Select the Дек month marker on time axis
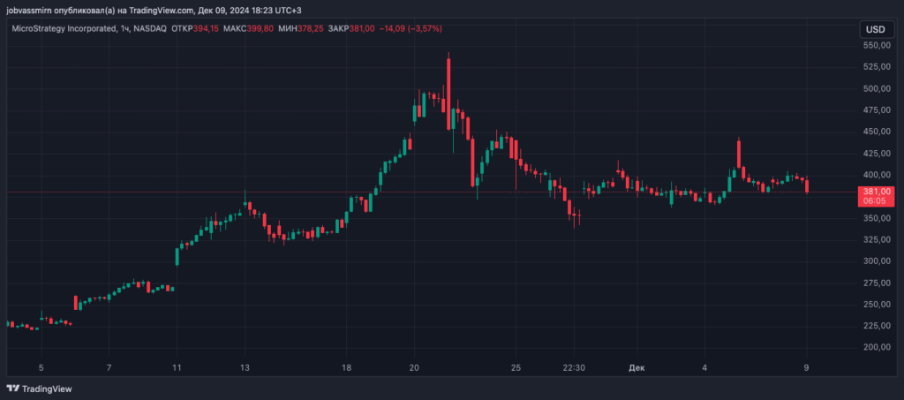904x400 pixels. [637, 366]
